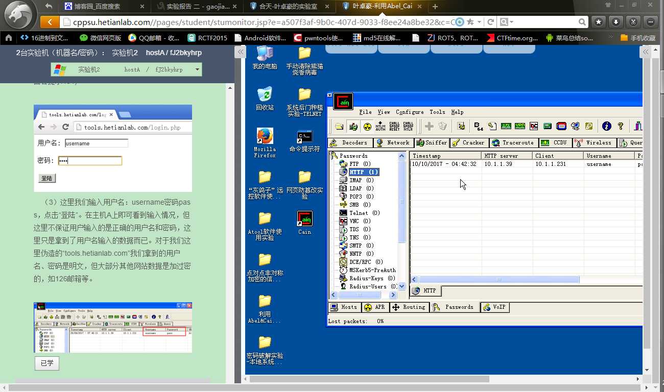This screenshot has width=664, height=392.
Task: Click tree panel's down scroll arrow
Action: tap(401, 286)
